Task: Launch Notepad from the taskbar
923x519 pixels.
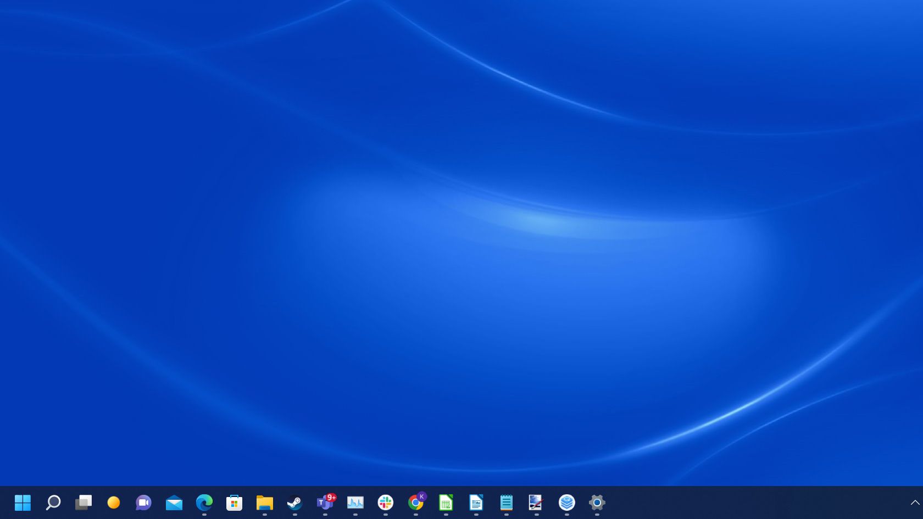Action: click(507, 503)
